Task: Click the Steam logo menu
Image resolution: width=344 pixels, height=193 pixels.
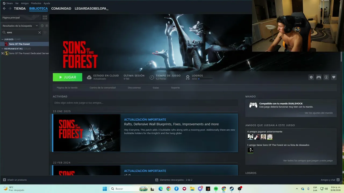Action: 8,3
